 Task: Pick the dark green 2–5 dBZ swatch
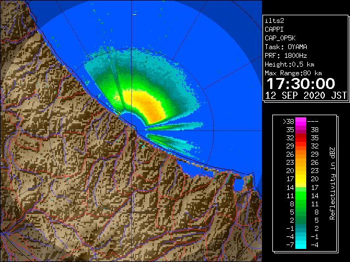pos(301,221)
